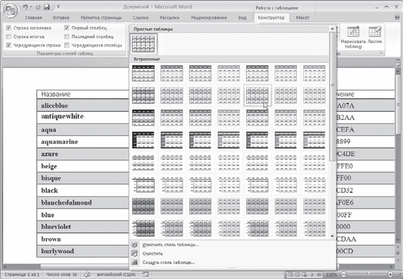
Task: Enable the Последний столбец checkbox
Action: click(66, 37)
